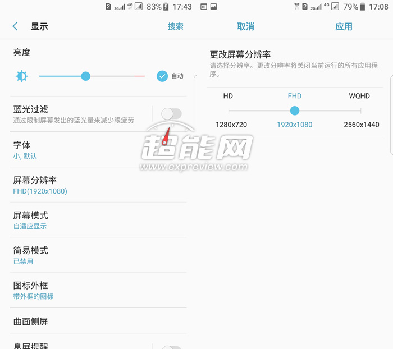Tap the 已禁用 easy mode value
393x349 pixels.
(23, 261)
